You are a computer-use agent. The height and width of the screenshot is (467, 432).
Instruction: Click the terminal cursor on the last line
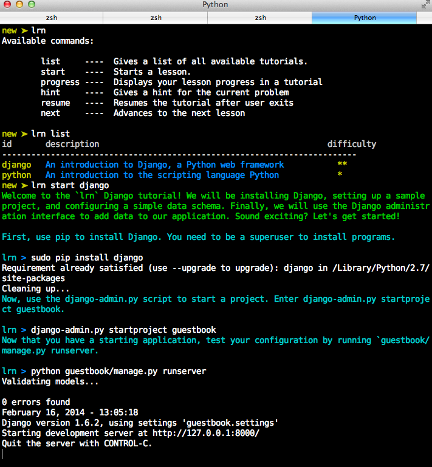tap(2, 454)
